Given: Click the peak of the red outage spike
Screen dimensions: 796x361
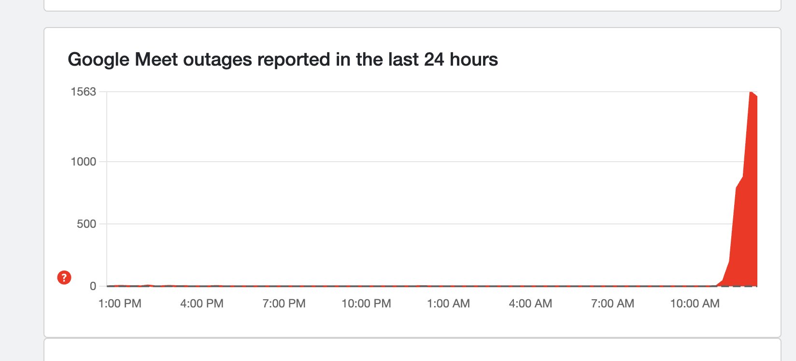Looking at the screenshot, I should tap(751, 92).
